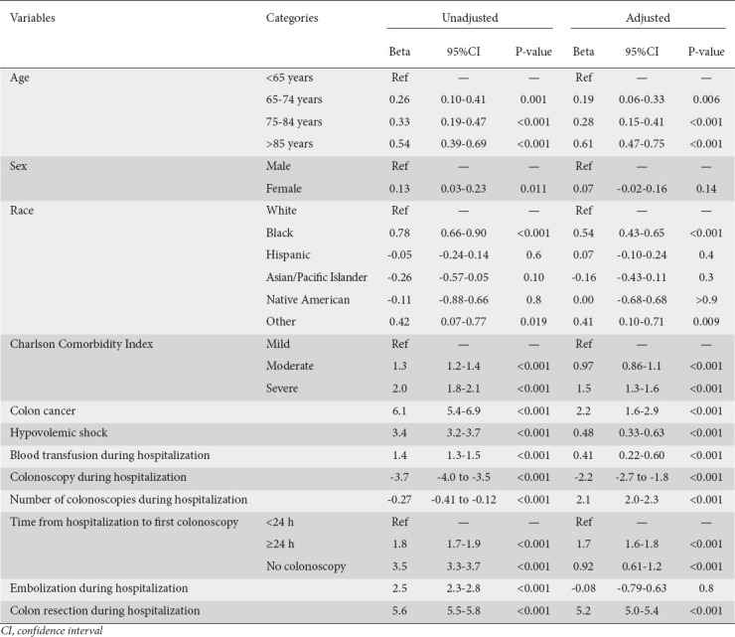Click the Age variable label
Image resolution: width=735 pixels, height=637 pixels.
tap(21, 77)
